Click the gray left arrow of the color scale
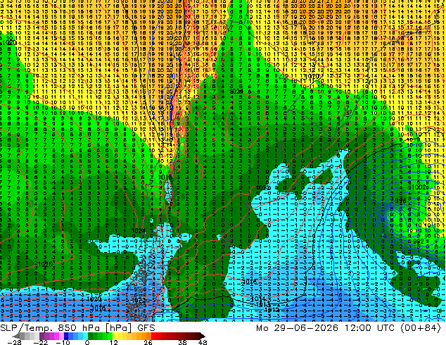446x345 pixels. (x=16, y=336)
